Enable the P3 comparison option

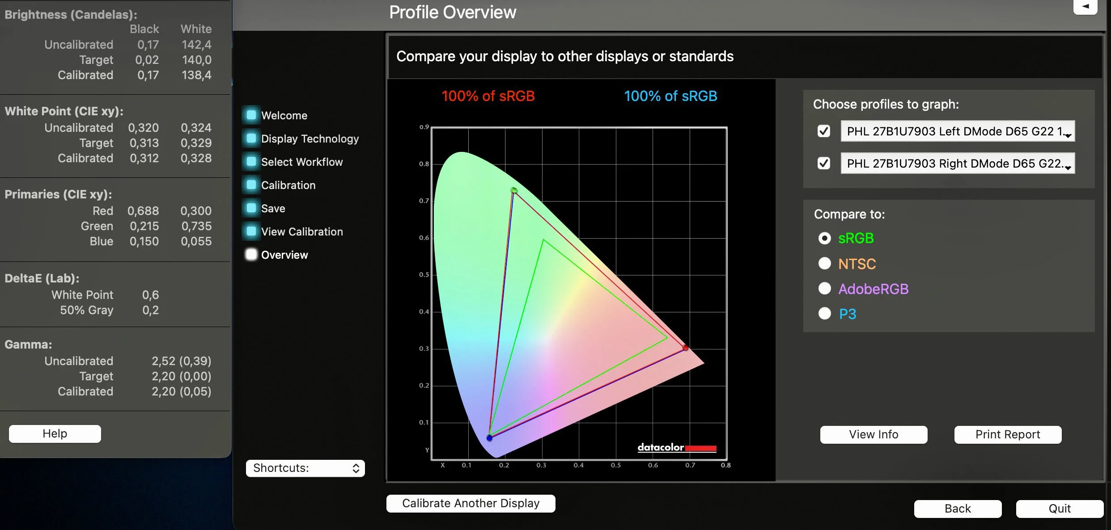point(824,313)
